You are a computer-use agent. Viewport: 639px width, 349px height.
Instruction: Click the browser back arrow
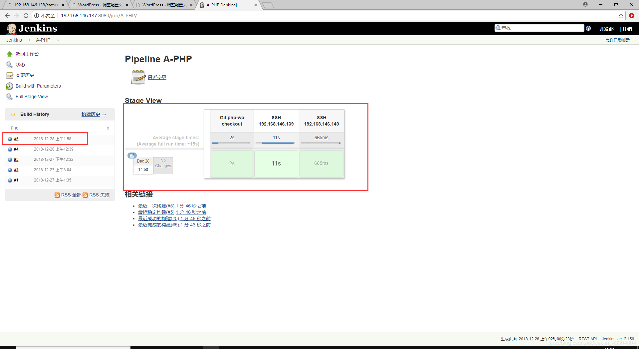(x=7, y=16)
